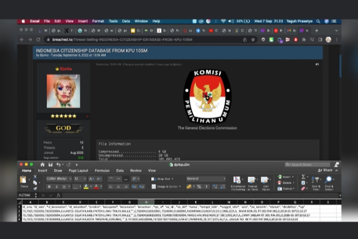Toggle Wrap Text for the cell
This screenshot has height=239, width=358.
pos(161,179)
